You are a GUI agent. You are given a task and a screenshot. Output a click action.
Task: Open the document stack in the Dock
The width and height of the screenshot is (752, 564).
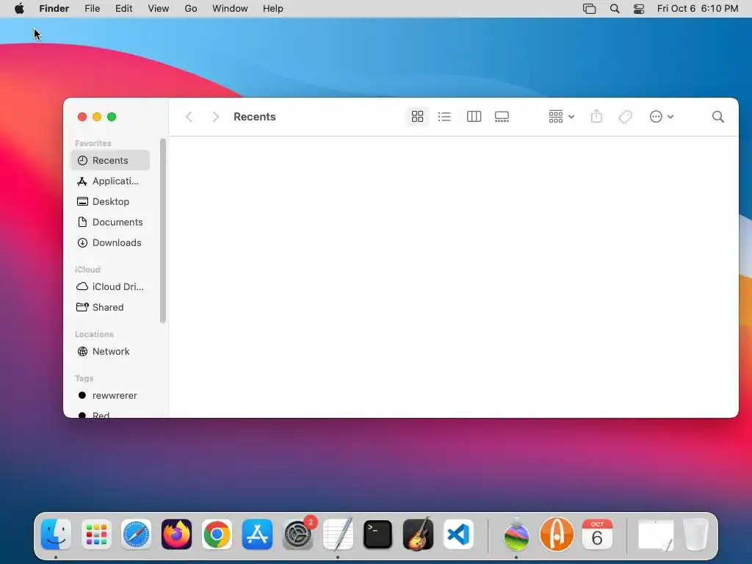pos(656,535)
